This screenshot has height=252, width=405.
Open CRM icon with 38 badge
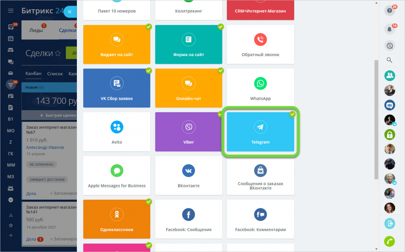[11, 85]
